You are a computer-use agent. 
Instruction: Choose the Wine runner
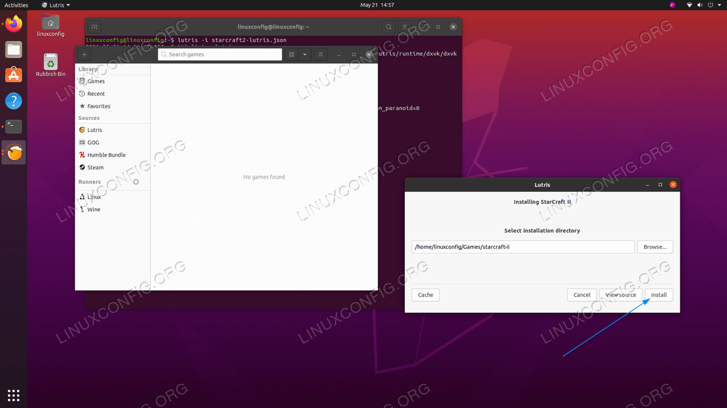click(93, 209)
